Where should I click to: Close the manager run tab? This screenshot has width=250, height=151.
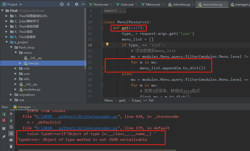point(34,107)
